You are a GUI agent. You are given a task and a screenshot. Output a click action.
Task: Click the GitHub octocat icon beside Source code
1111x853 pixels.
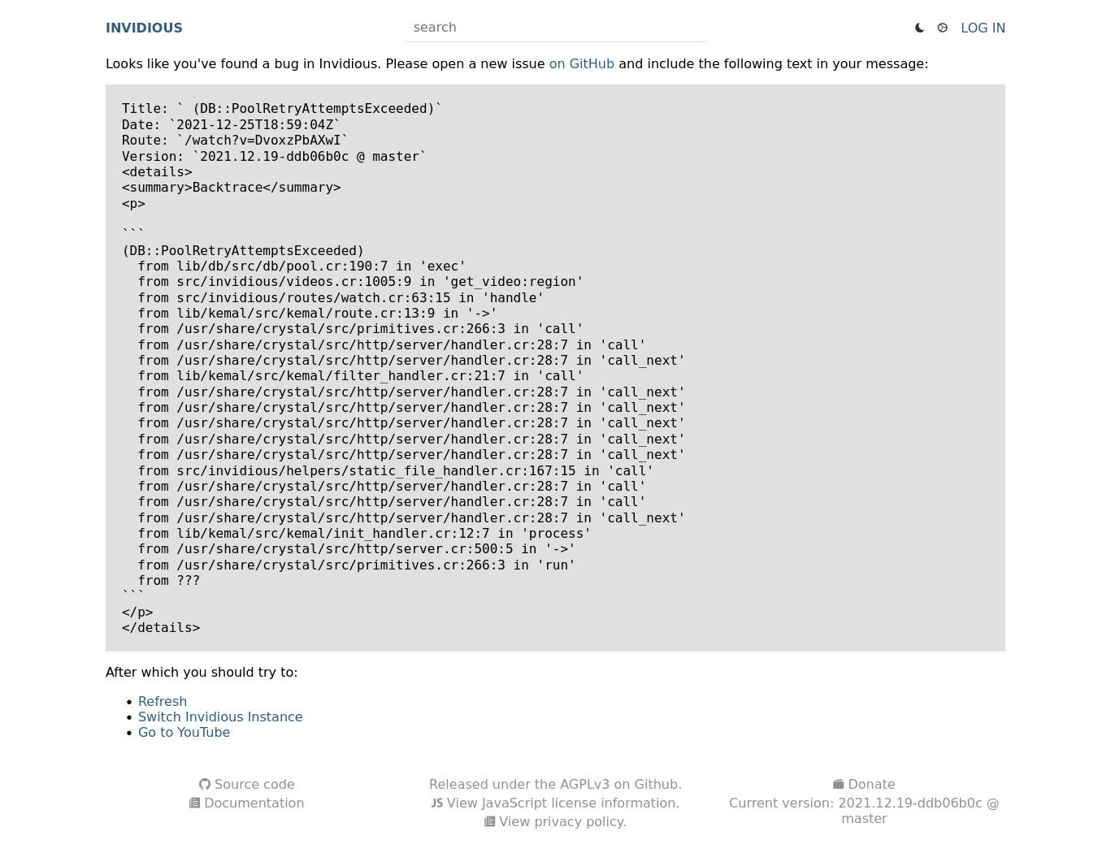pos(205,784)
